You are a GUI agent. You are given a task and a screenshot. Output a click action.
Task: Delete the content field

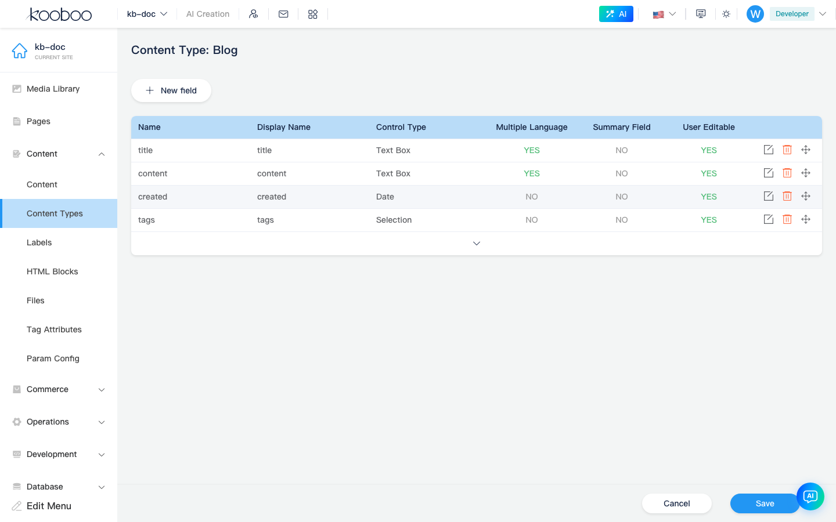[x=787, y=173]
